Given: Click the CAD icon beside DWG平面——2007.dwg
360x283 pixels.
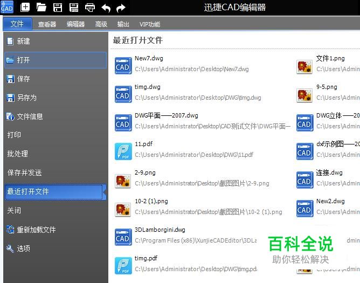Looking at the screenshot, I should 123,123.
